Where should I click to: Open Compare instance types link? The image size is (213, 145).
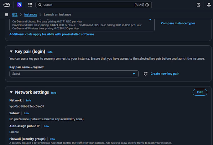click(x=178, y=23)
